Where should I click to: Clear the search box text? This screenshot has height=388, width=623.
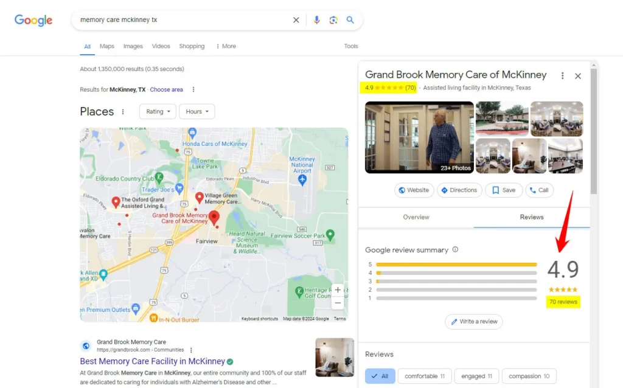click(296, 20)
